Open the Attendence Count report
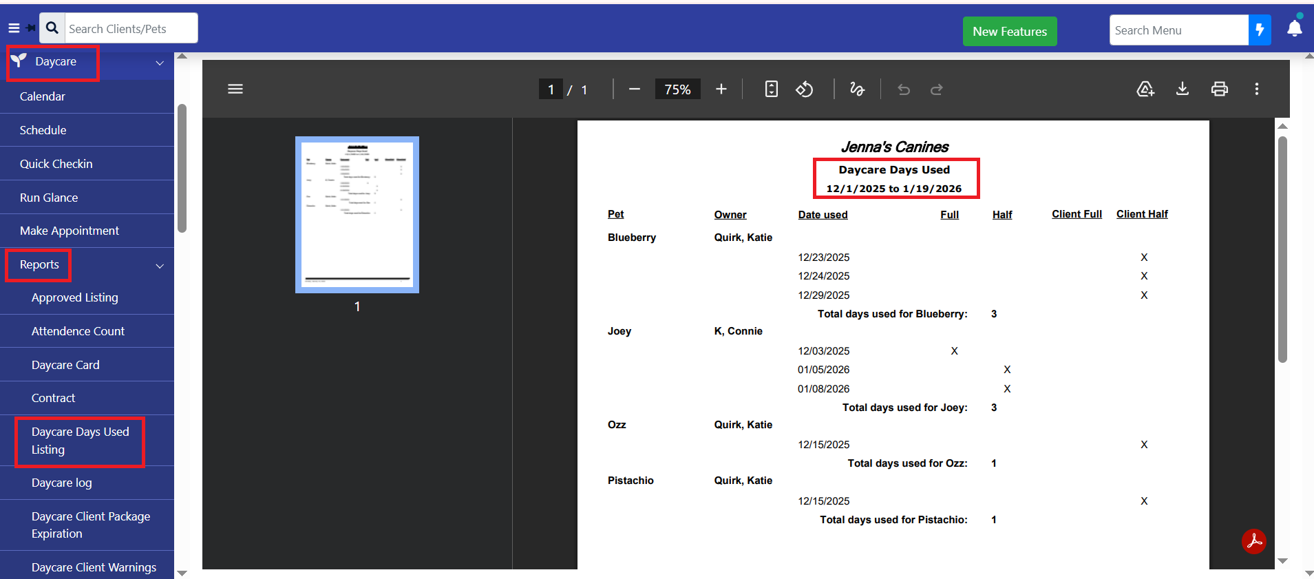This screenshot has height=579, width=1314. 78,331
